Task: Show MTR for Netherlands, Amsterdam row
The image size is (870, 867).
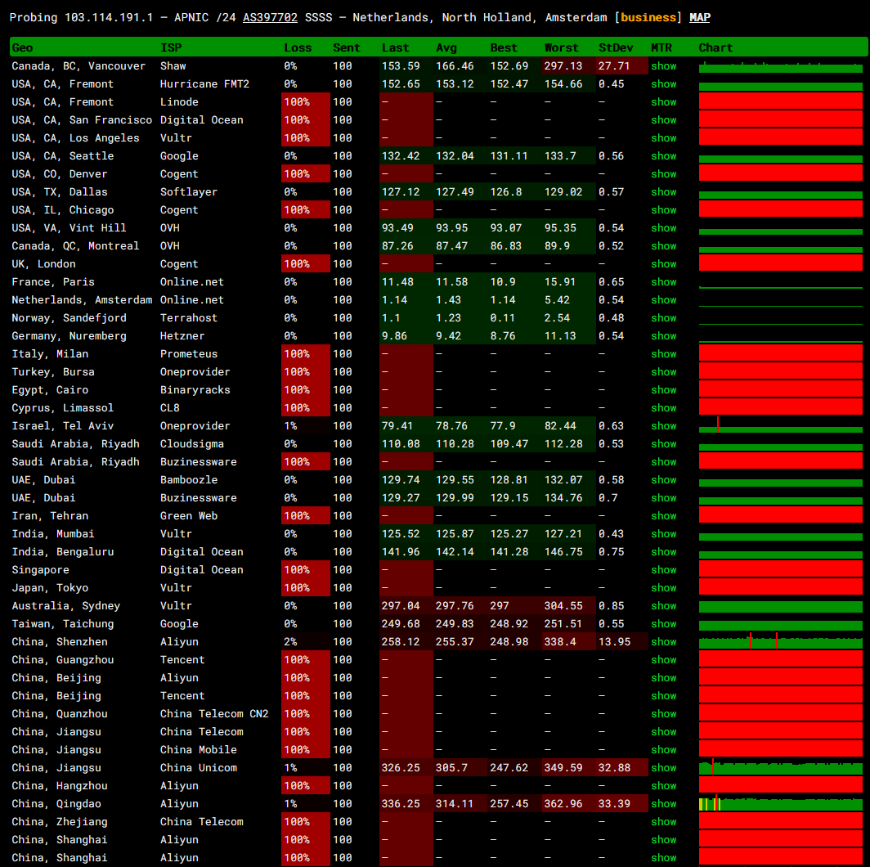Action: pyautogui.click(x=664, y=299)
